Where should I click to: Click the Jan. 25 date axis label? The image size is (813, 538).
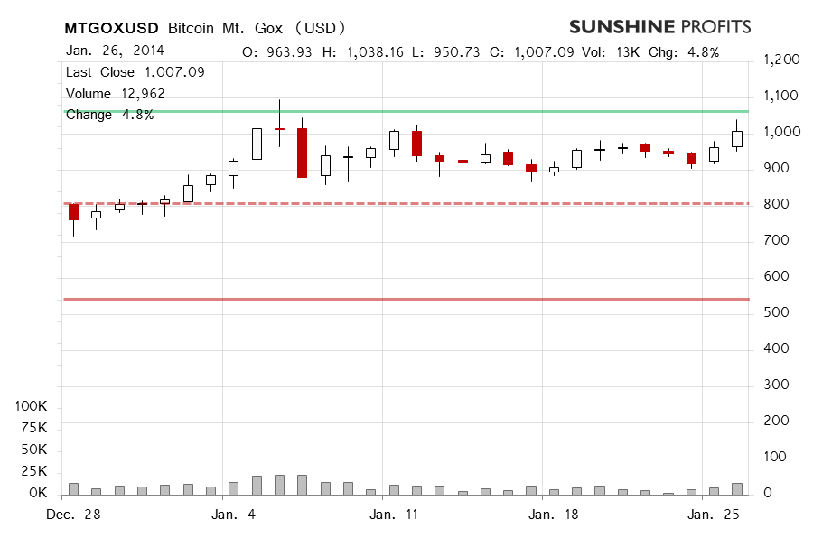point(713,515)
